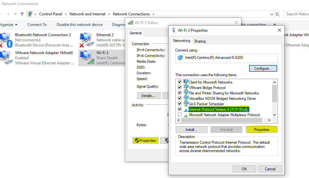Click the Wi-Fi 3 Status signal icon
This screenshot has width=309, height=178.
130,22
